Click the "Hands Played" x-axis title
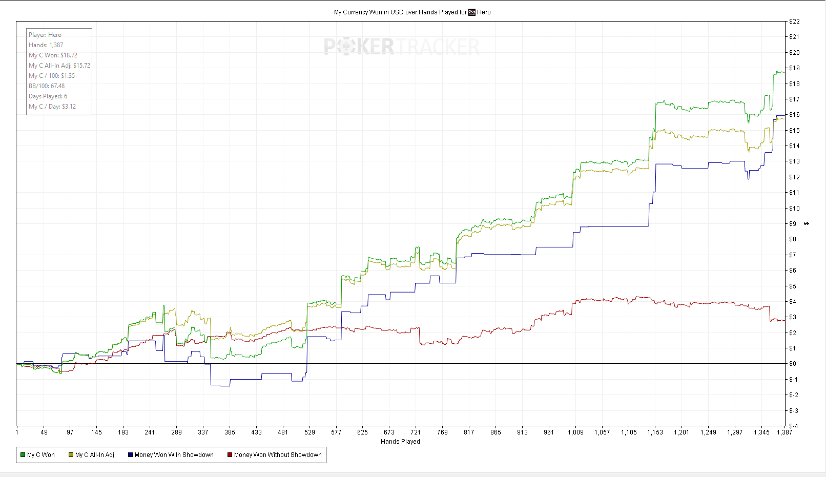Image resolution: width=826 pixels, height=477 pixels. click(400, 442)
